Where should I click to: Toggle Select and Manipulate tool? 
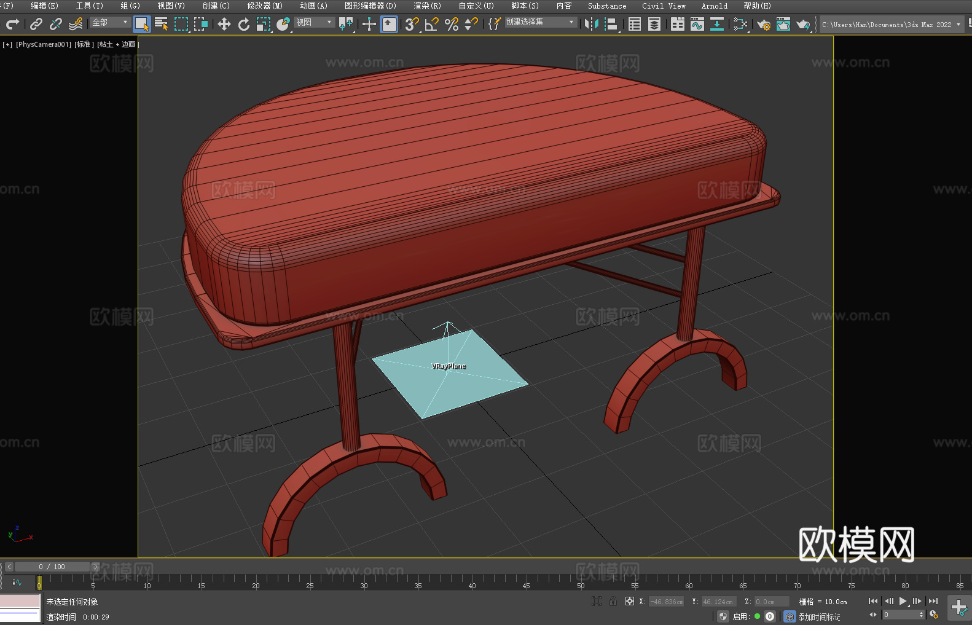click(x=369, y=24)
